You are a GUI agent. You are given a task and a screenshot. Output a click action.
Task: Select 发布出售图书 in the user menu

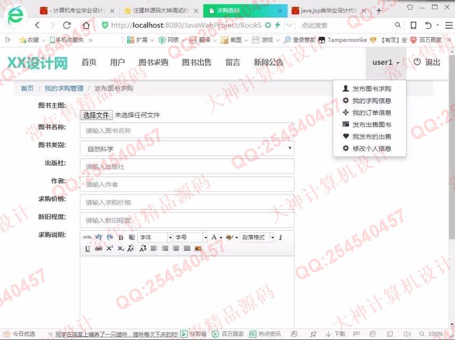pos(369,125)
